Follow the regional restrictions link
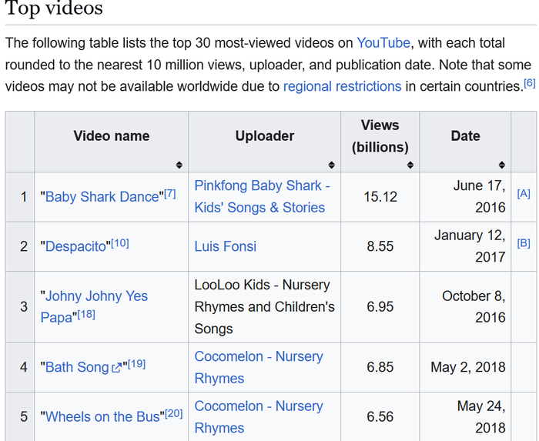Viewport: 539px width, 441px height. [x=342, y=86]
